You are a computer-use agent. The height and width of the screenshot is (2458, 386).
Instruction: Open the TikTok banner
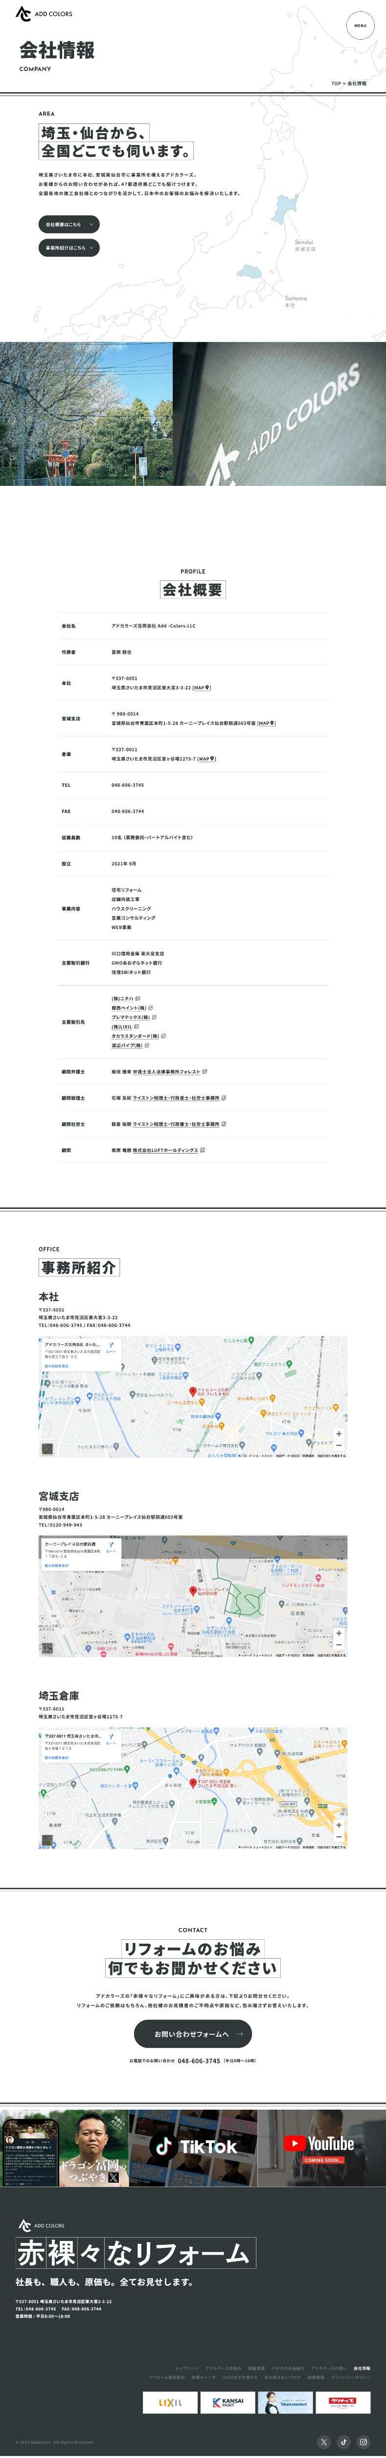pos(193,2147)
